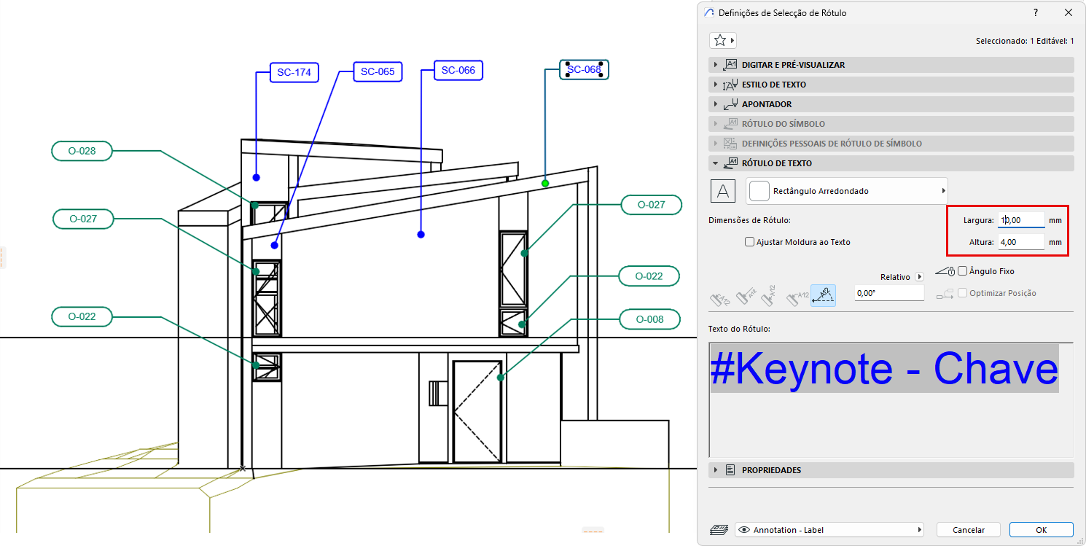Click the 0,00° angle field
This screenshot has width=1086, height=546.
tap(889, 293)
